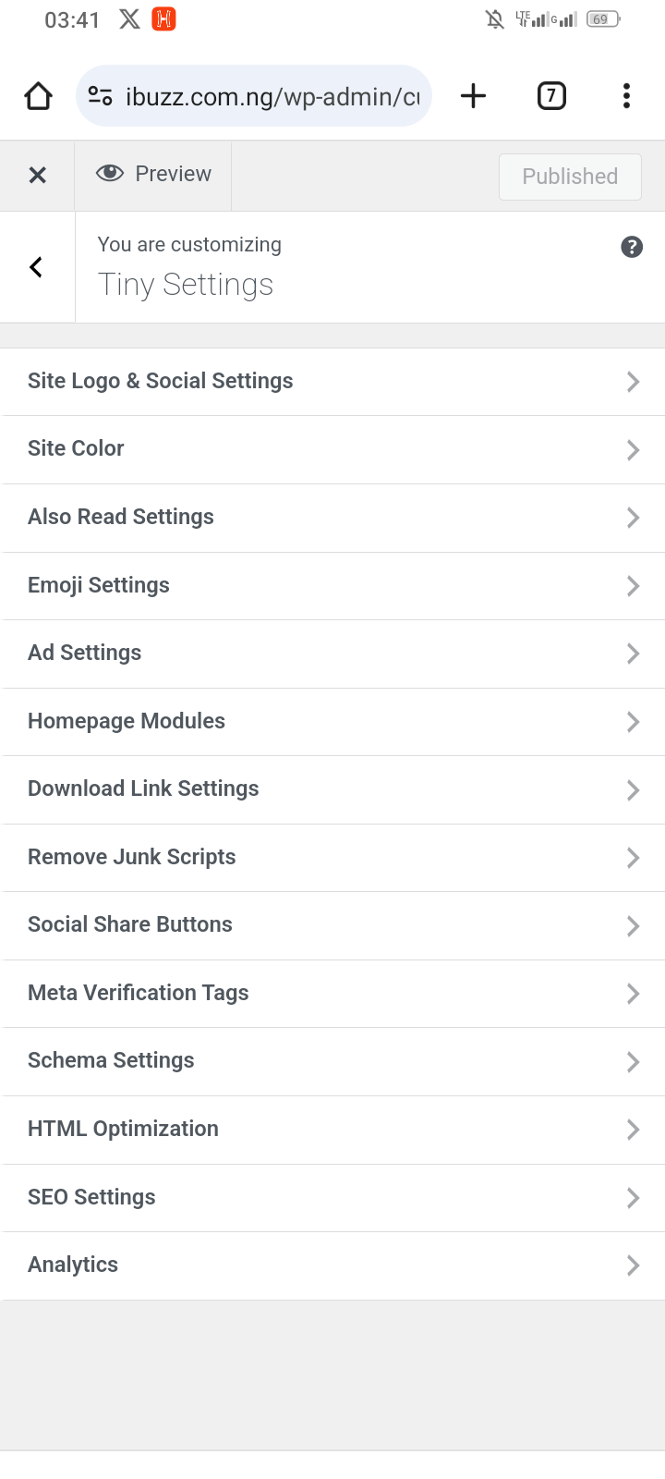Close the customizer with X icon
Screen dimensions: 665x1479
pyautogui.click(x=37, y=175)
